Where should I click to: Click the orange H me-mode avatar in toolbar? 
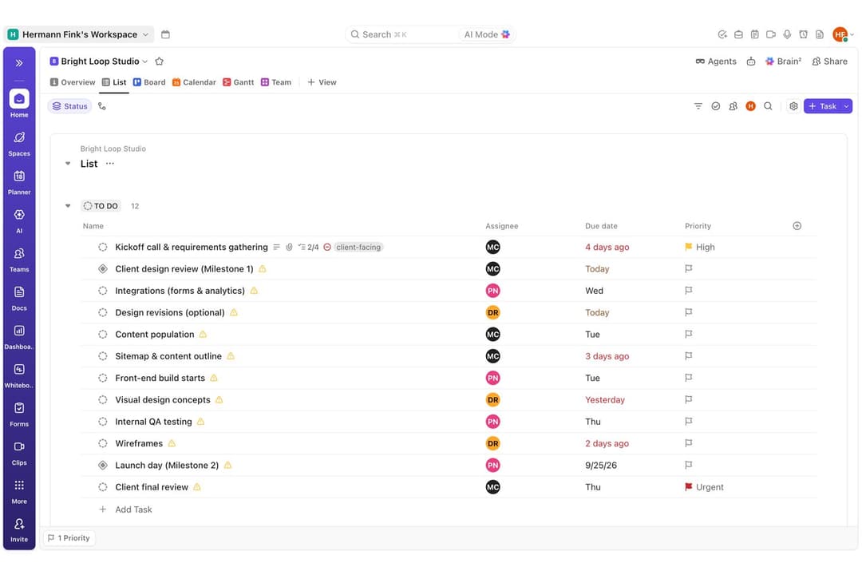(750, 106)
